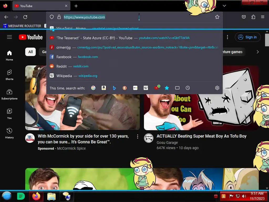Select the Facebook suggestion
269x202 pixels.
[x=134, y=57]
